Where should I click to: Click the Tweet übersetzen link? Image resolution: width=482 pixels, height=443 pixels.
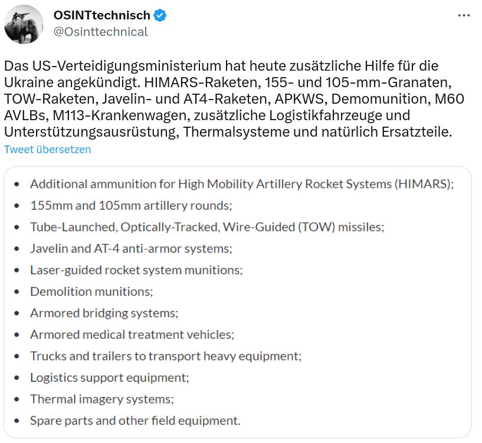click(x=48, y=149)
